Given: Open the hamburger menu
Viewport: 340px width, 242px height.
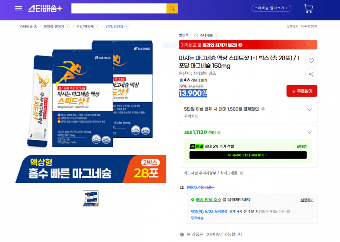Looking at the screenshot, I should 19,8.
